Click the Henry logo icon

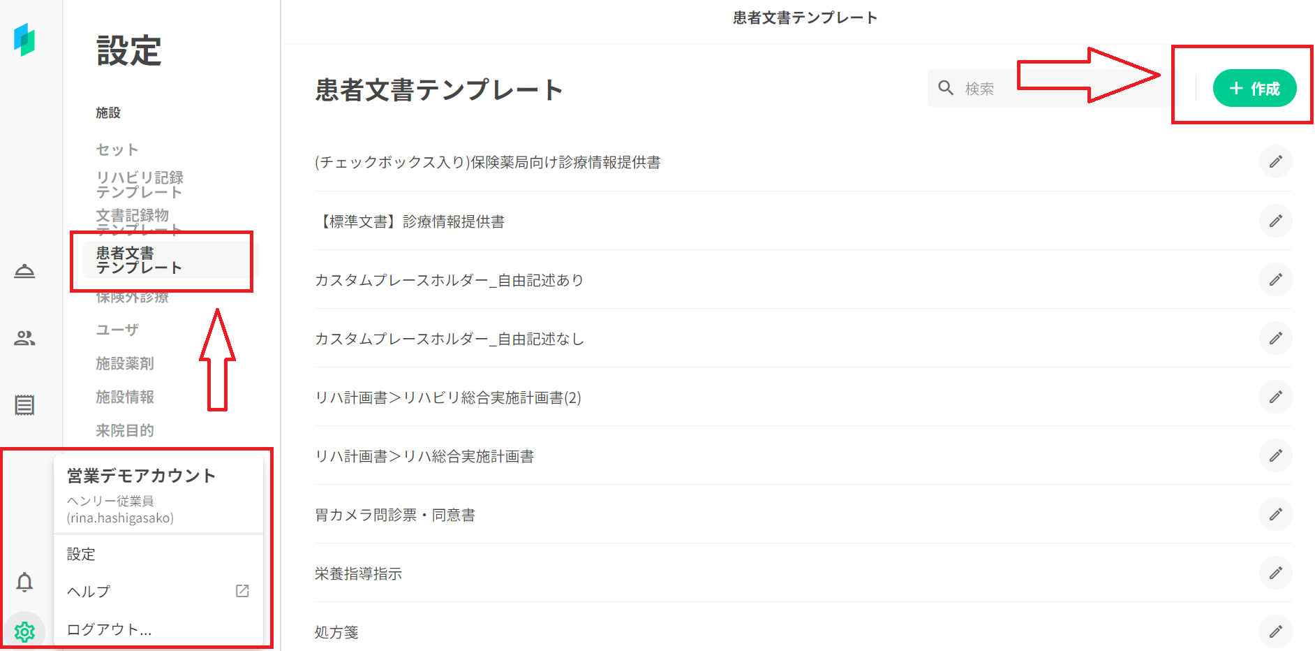[24, 40]
